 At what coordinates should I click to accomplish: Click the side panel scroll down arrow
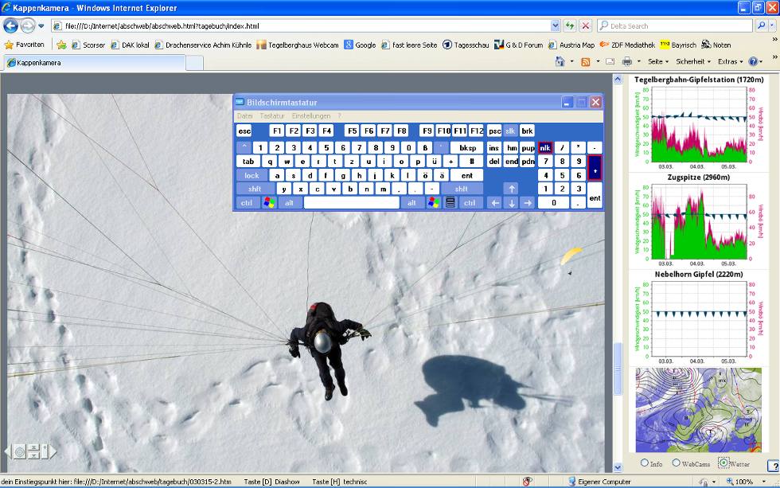coord(618,467)
